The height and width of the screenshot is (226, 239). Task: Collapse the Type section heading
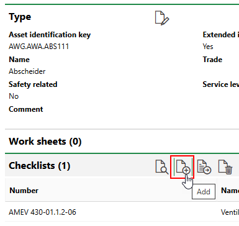coord(20,17)
